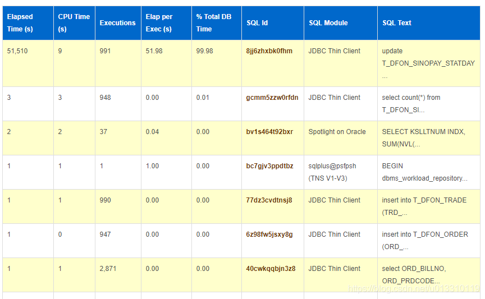Click the CPU Time (s) column header
485x299 pixels.
click(x=74, y=23)
